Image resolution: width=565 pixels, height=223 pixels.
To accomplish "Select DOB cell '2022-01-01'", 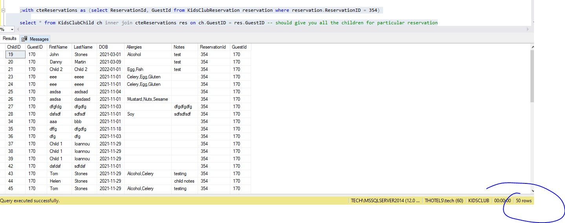I will coord(110,69).
